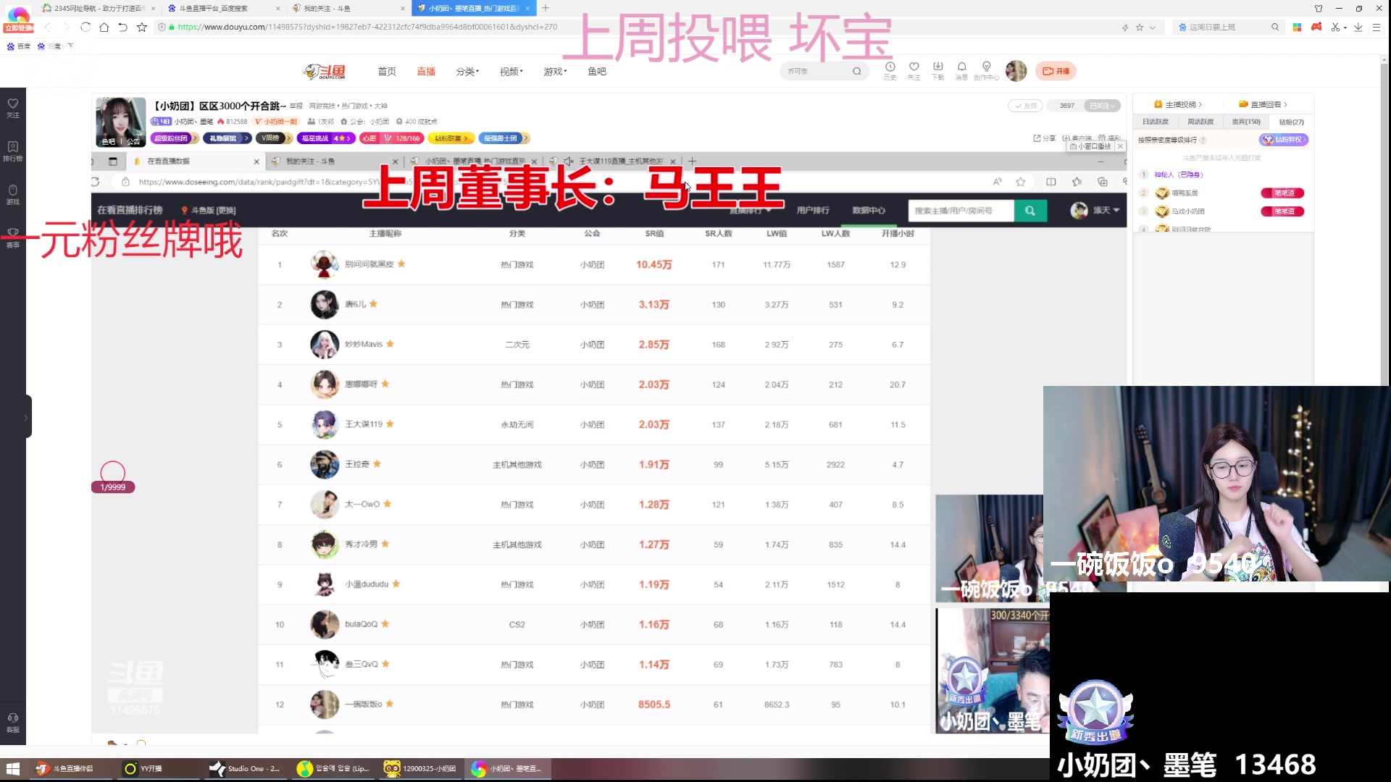Switch to 日活跃度 tab
This screenshot has height=782, width=1391.
[1155, 122]
